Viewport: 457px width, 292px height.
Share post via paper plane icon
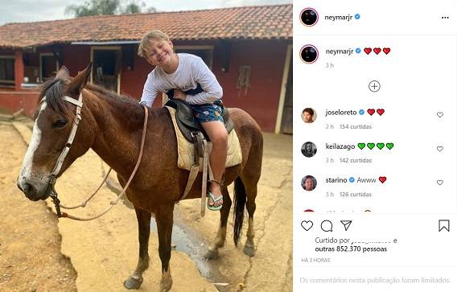point(346,225)
